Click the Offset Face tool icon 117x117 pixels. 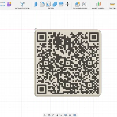(x=61, y=4)
